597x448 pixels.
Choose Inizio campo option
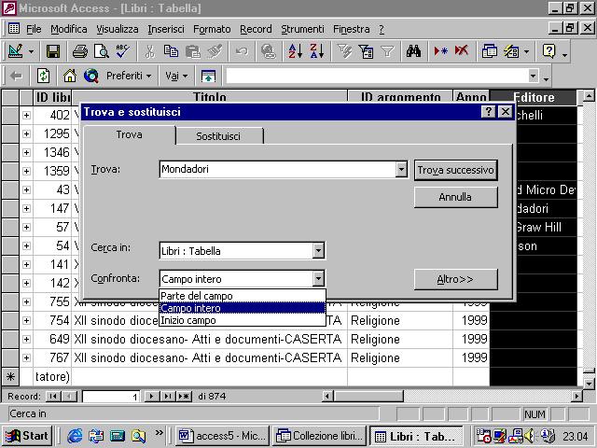(243, 320)
